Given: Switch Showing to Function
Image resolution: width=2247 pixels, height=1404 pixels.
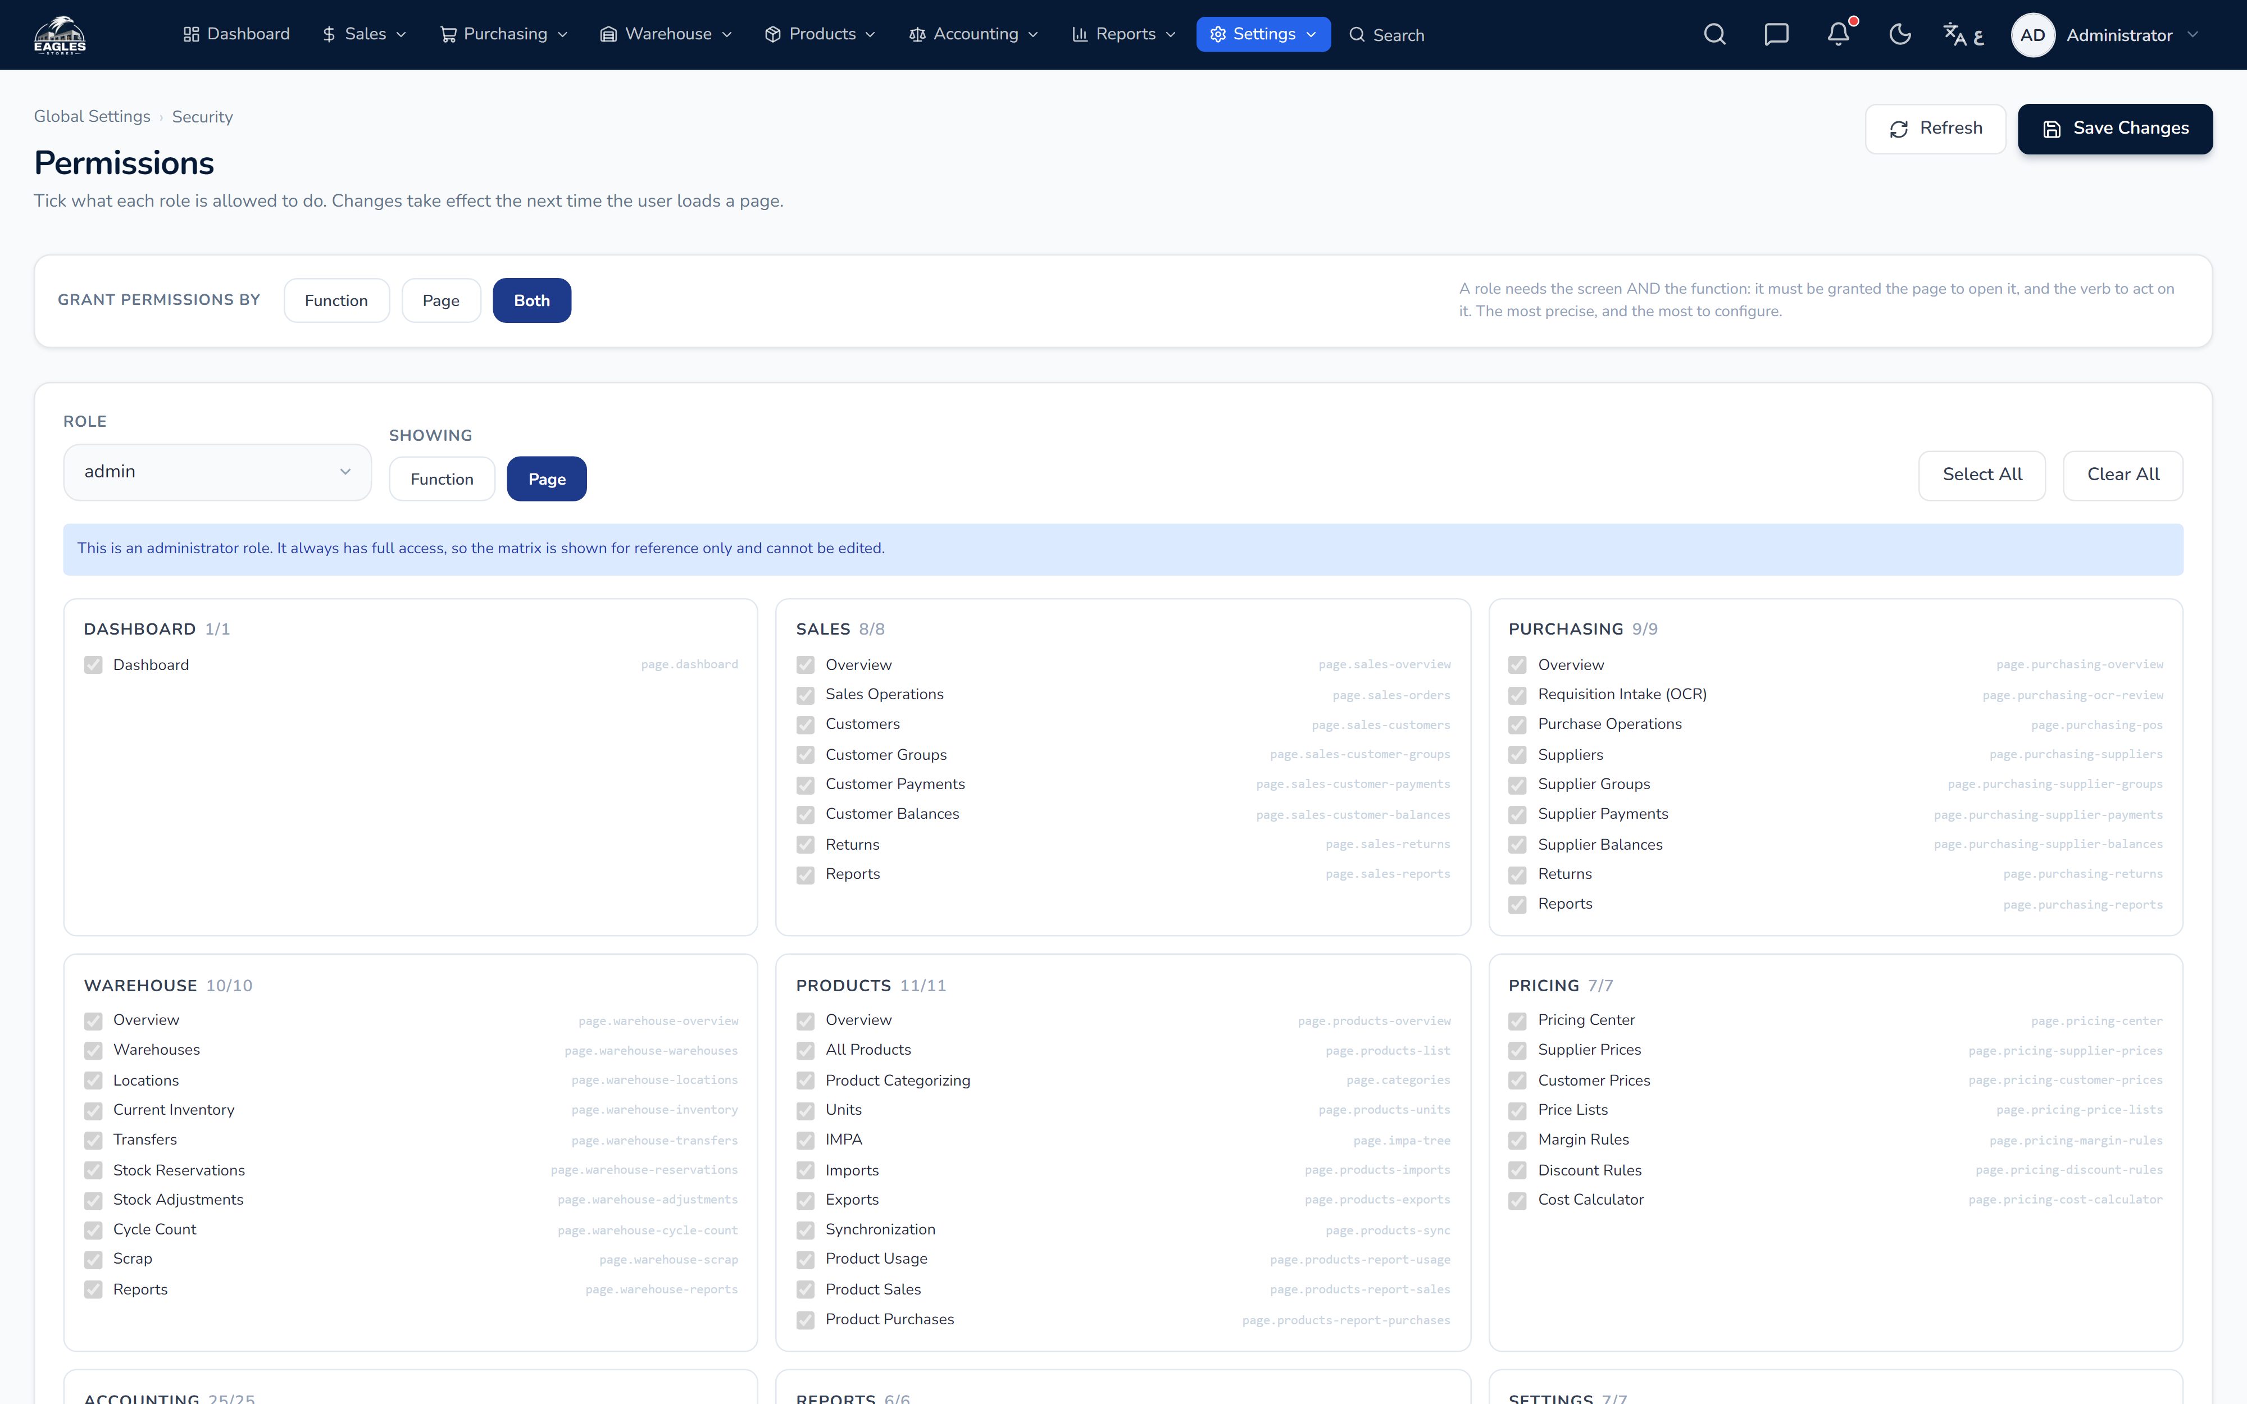Looking at the screenshot, I should tap(442, 478).
